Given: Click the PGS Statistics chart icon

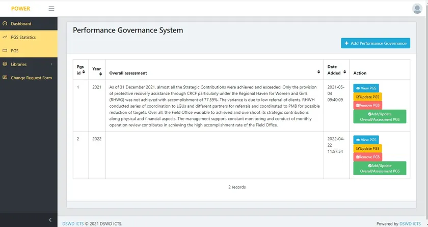Looking at the screenshot, I should (x=5, y=37).
